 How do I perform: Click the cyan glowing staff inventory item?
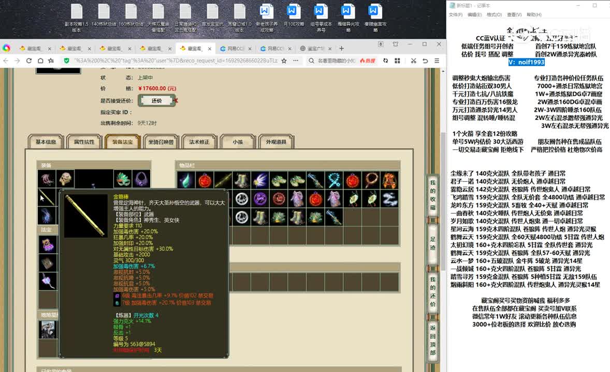(x=334, y=180)
